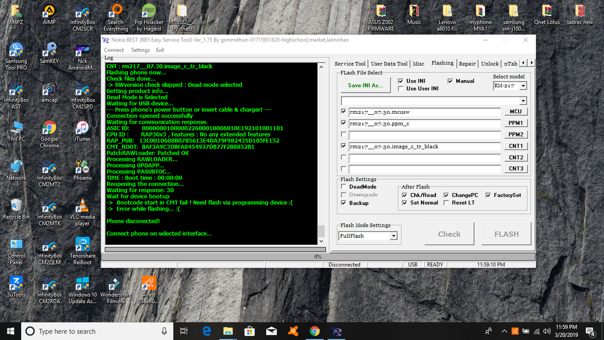
Task: Click the flashing progress bar
Action: point(318,256)
